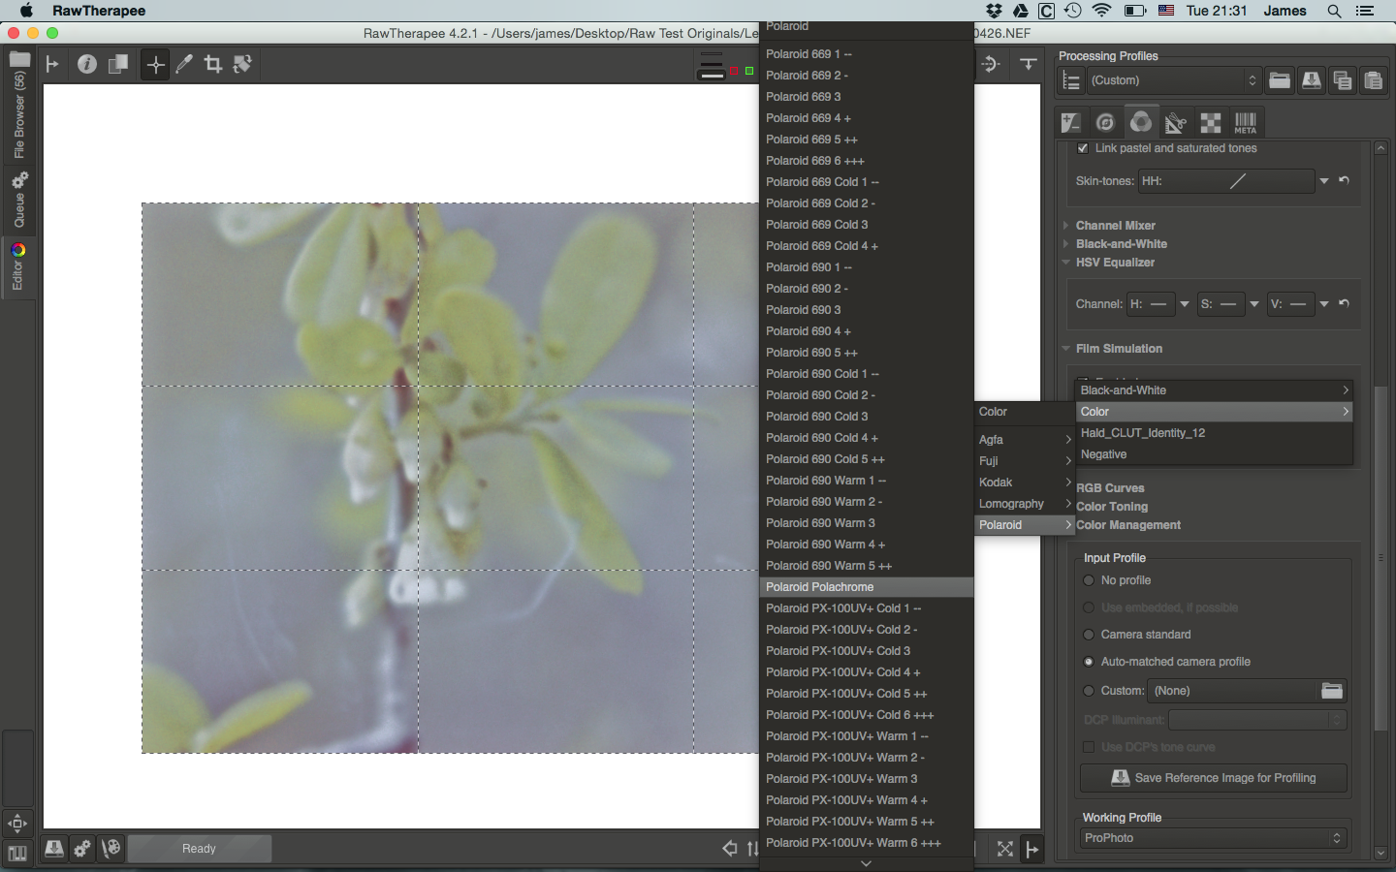Open the Kodak submenu
This screenshot has height=872, width=1396.
[x=1026, y=483]
